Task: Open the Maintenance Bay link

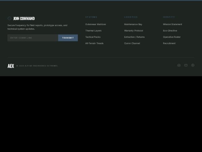Action: [133, 24]
